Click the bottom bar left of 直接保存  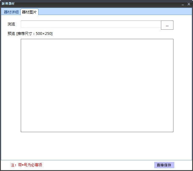pyautogui.click(x=98, y=165)
